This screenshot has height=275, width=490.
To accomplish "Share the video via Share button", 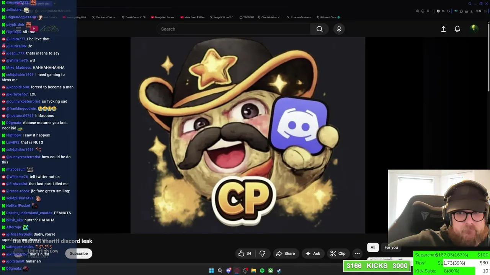I will (x=285, y=254).
